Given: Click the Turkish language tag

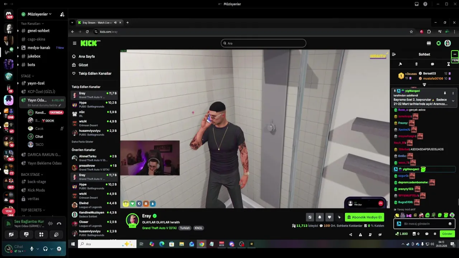Looking at the screenshot, I should [x=185, y=228].
